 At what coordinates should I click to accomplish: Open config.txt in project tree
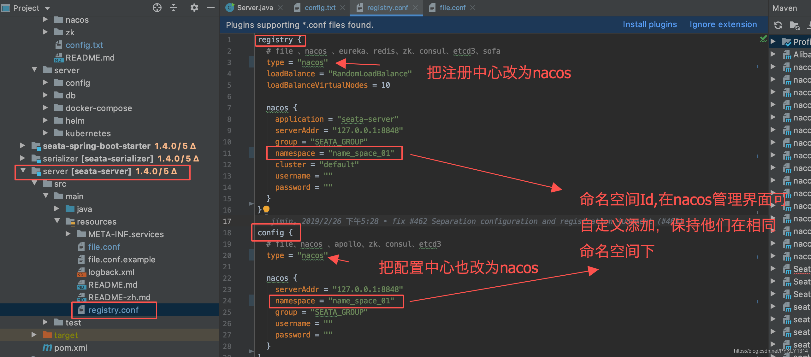click(x=84, y=45)
